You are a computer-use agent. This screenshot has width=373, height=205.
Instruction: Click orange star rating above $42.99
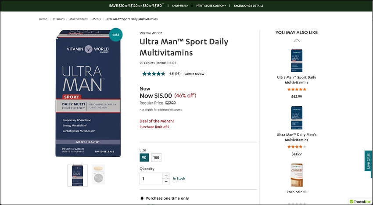click(x=296, y=89)
